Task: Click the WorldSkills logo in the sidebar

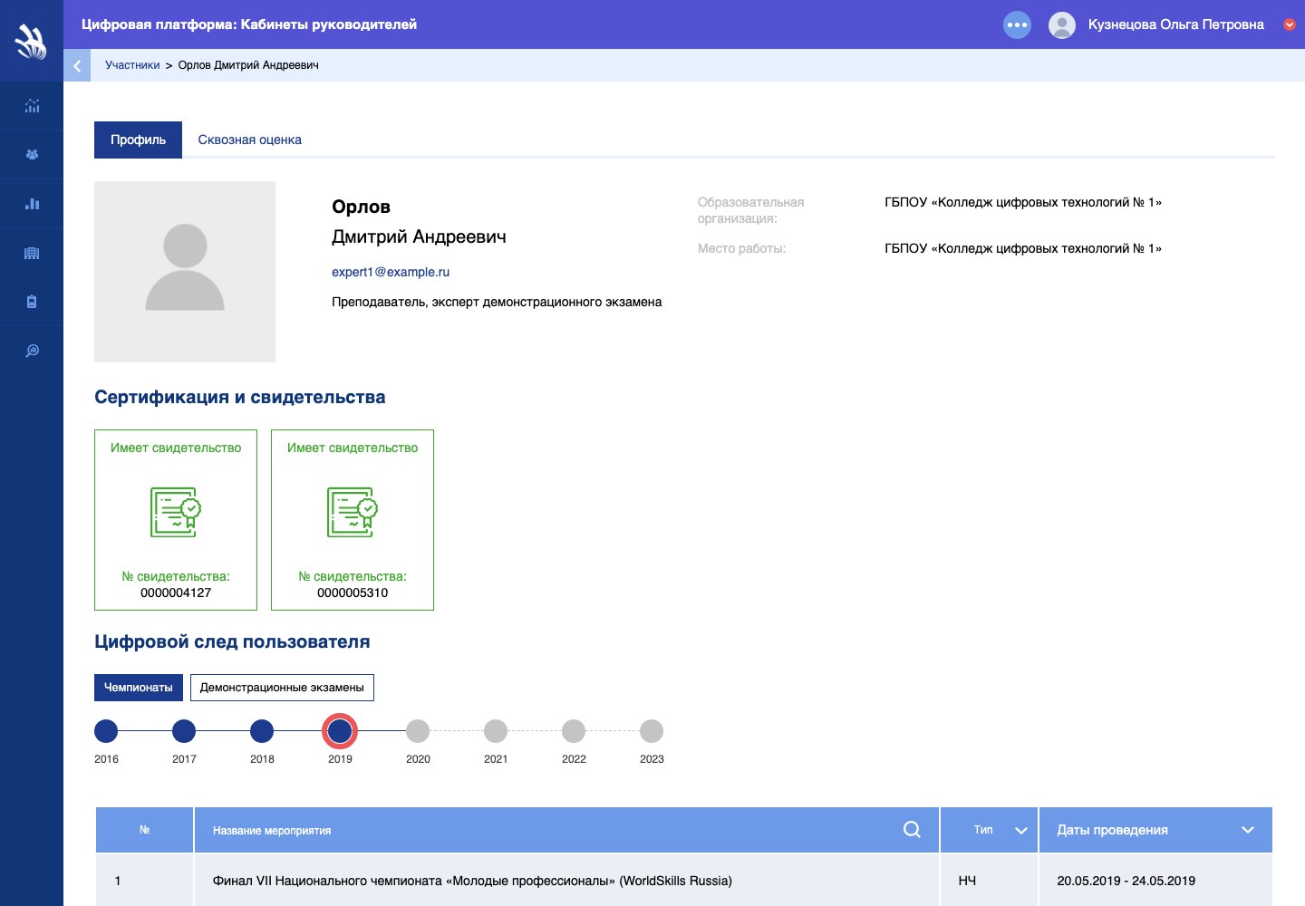Action: click(x=32, y=42)
